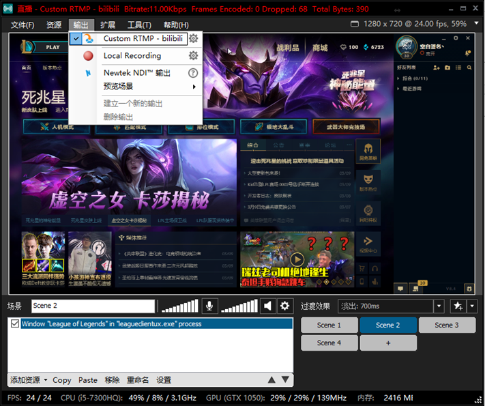Adjust the speaker volume level bars

coord(239,306)
